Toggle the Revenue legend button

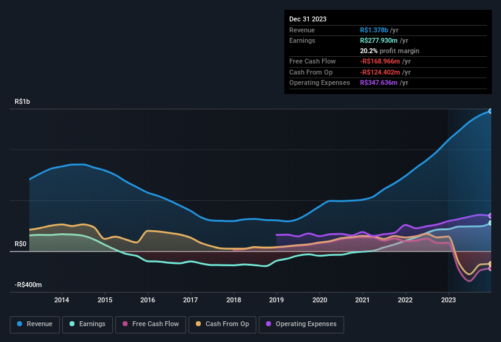[x=35, y=324]
